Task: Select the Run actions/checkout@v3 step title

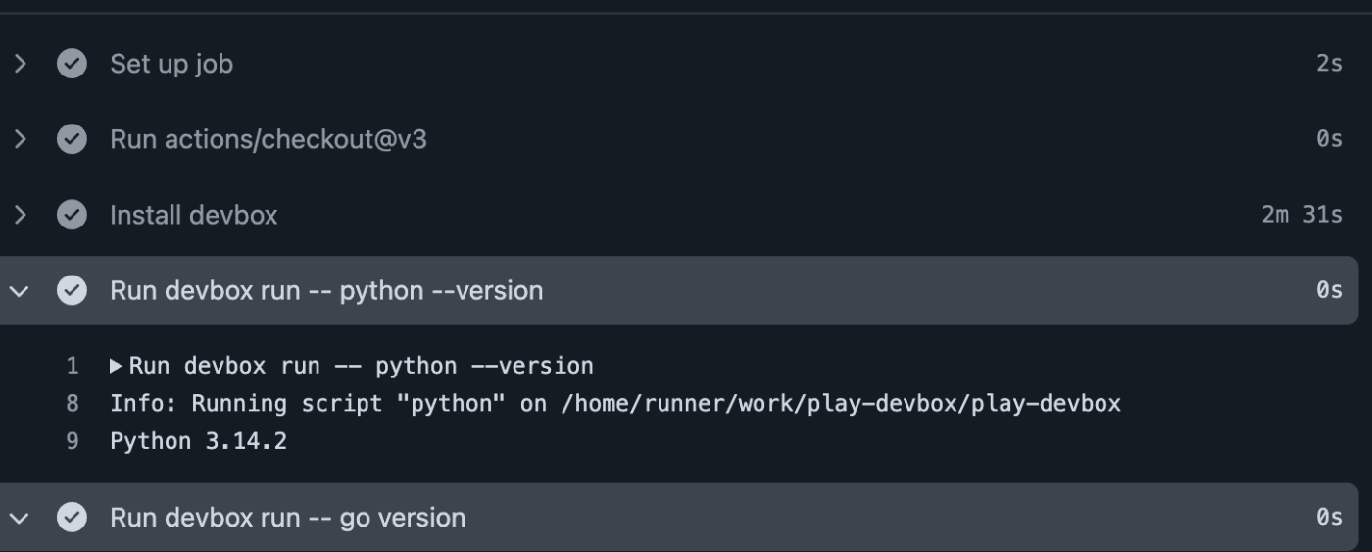Action: click(268, 139)
